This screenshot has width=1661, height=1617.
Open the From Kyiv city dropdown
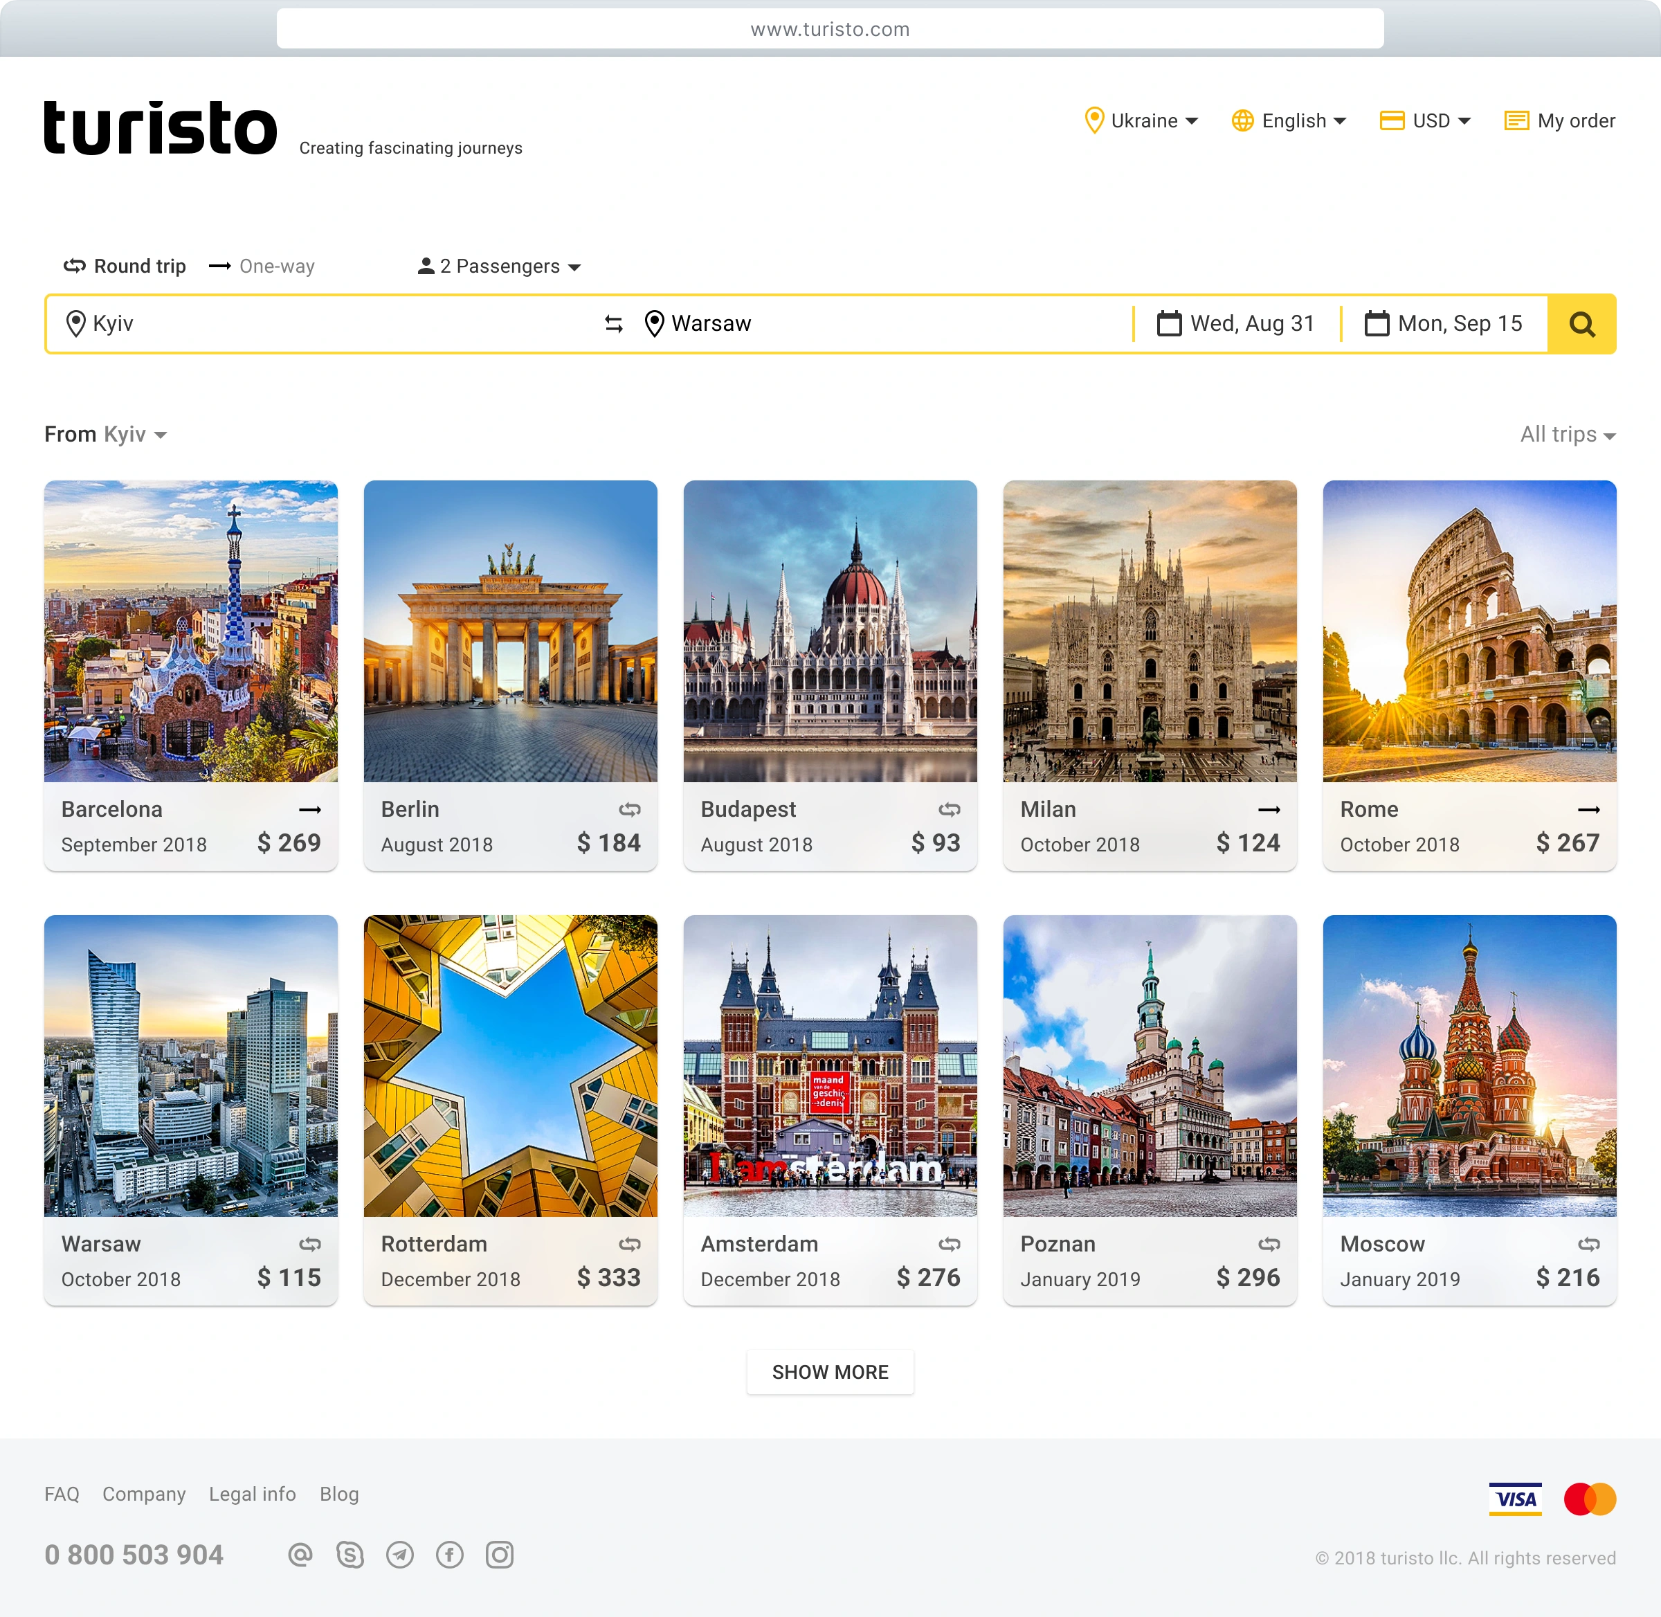point(105,434)
